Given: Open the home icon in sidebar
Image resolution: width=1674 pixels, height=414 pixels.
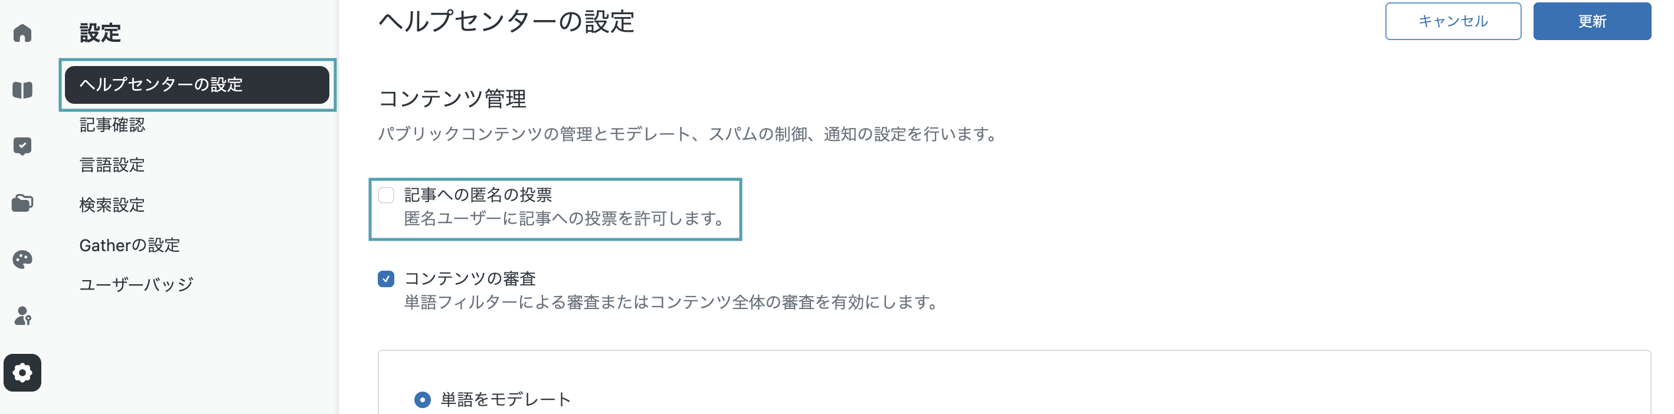Looking at the screenshot, I should point(22,32).
